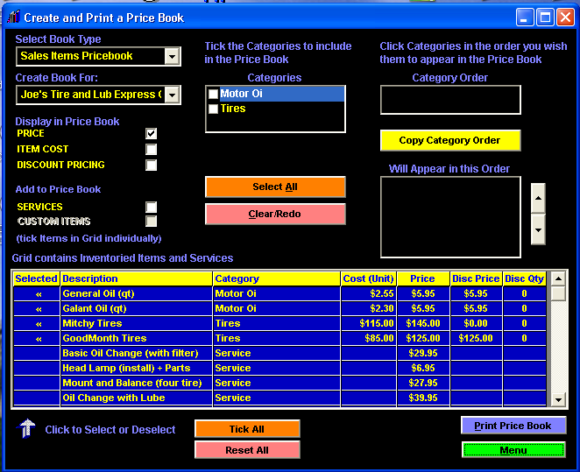Viewport: 580px width, 472px height.
Task: Move category up with the up arrow button
Action: click(538, 198)
